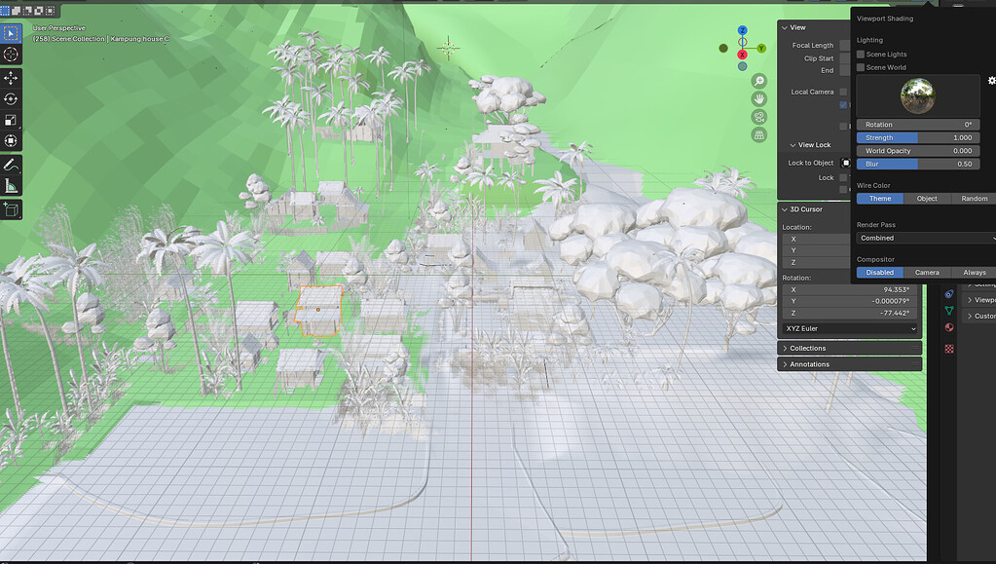
Task: Click the cursor Location Y field
Action: click(816, 250)
